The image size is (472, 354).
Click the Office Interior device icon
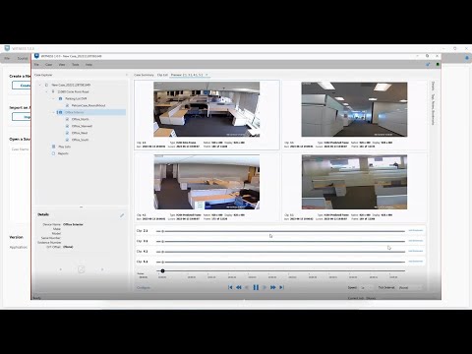(x=60, y=112)
